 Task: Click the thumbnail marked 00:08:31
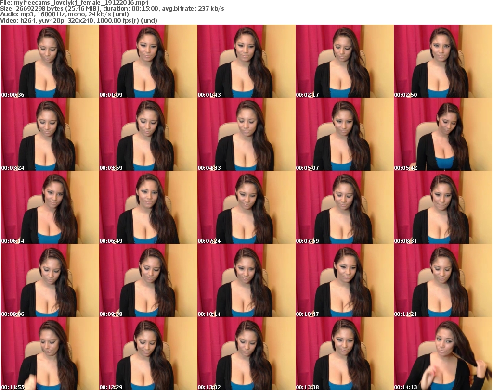(x=442, y=208)
